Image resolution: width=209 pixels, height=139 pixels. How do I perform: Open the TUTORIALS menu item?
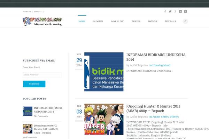170,22
